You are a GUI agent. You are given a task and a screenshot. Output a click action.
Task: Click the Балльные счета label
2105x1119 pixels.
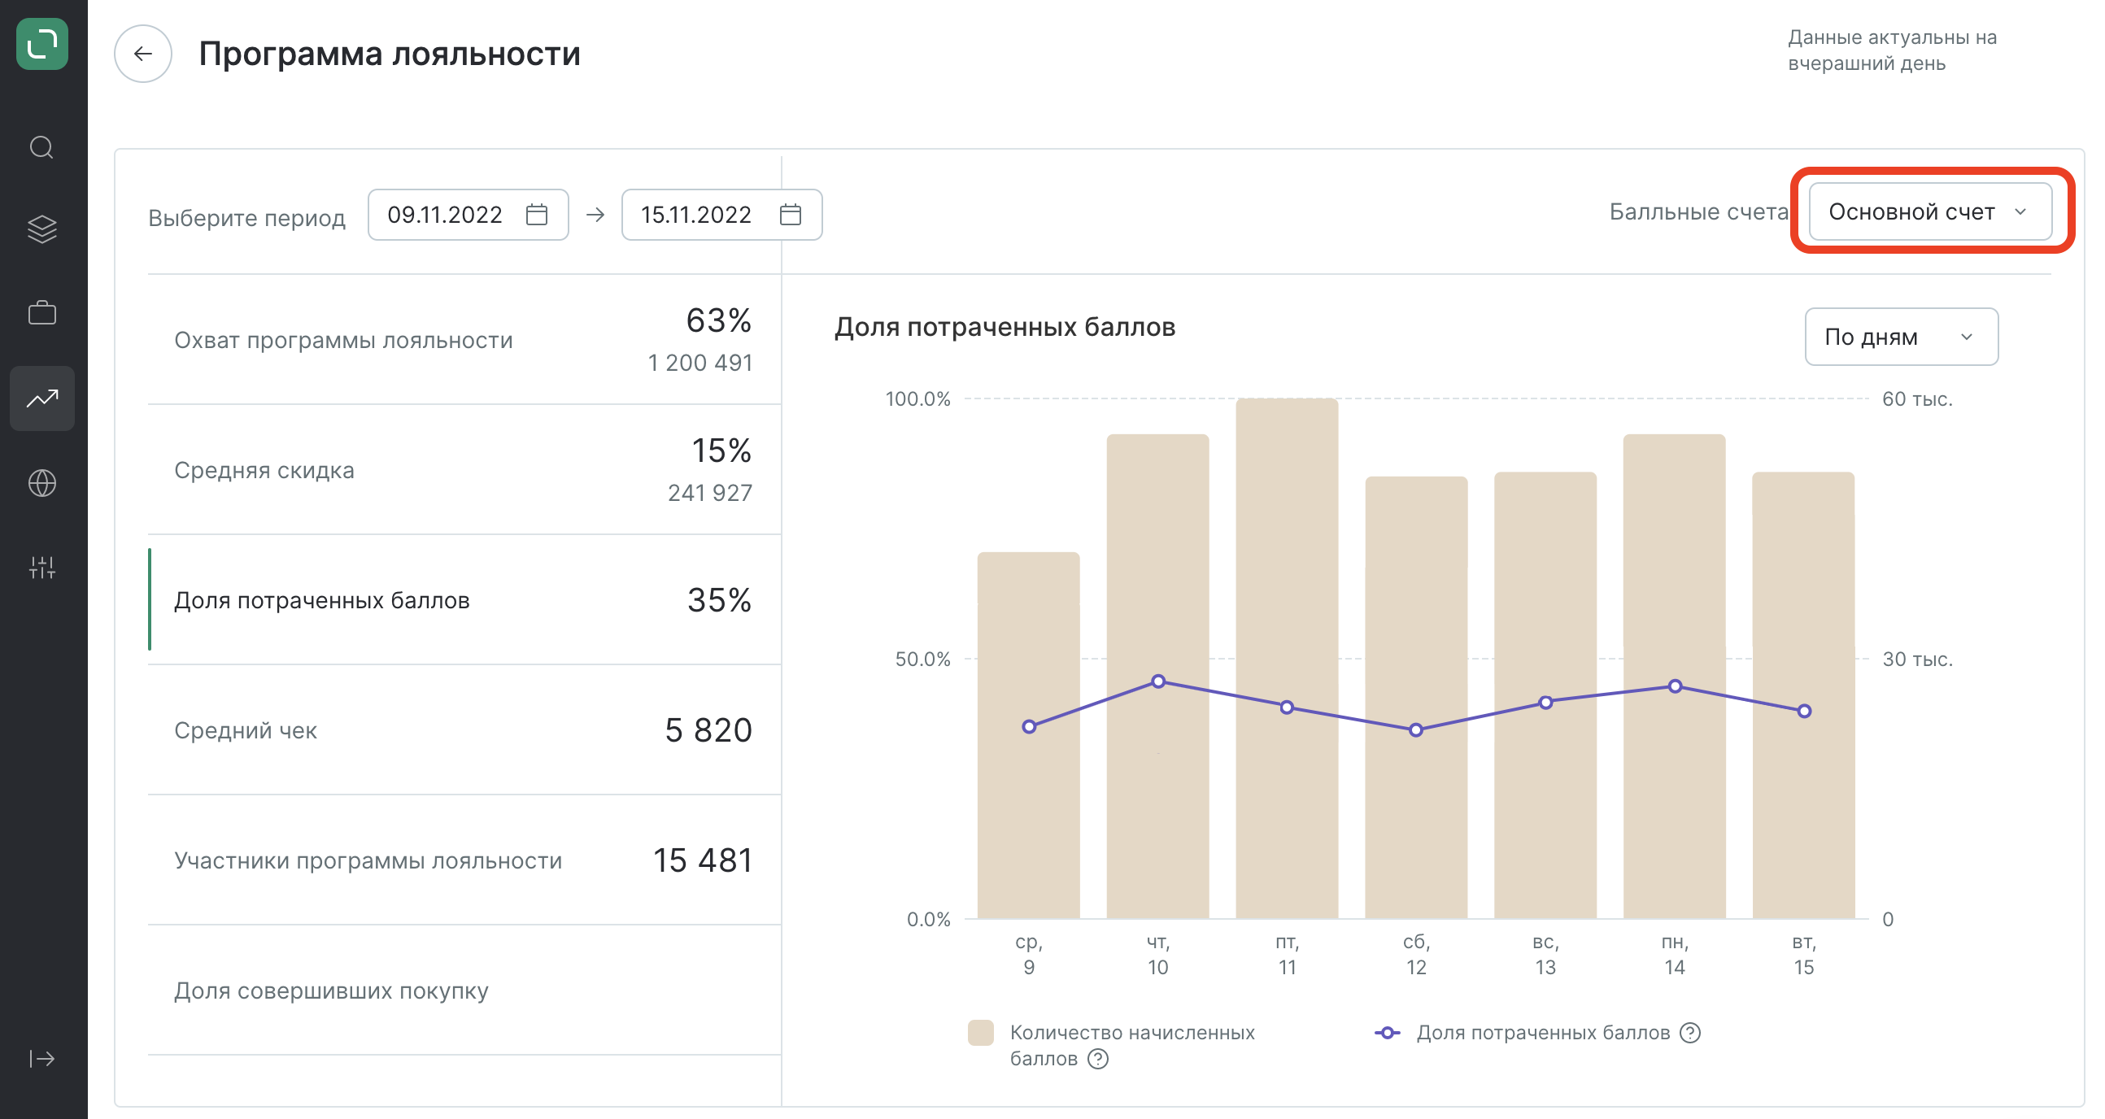pyautogui.click(x=1698, y=211)
